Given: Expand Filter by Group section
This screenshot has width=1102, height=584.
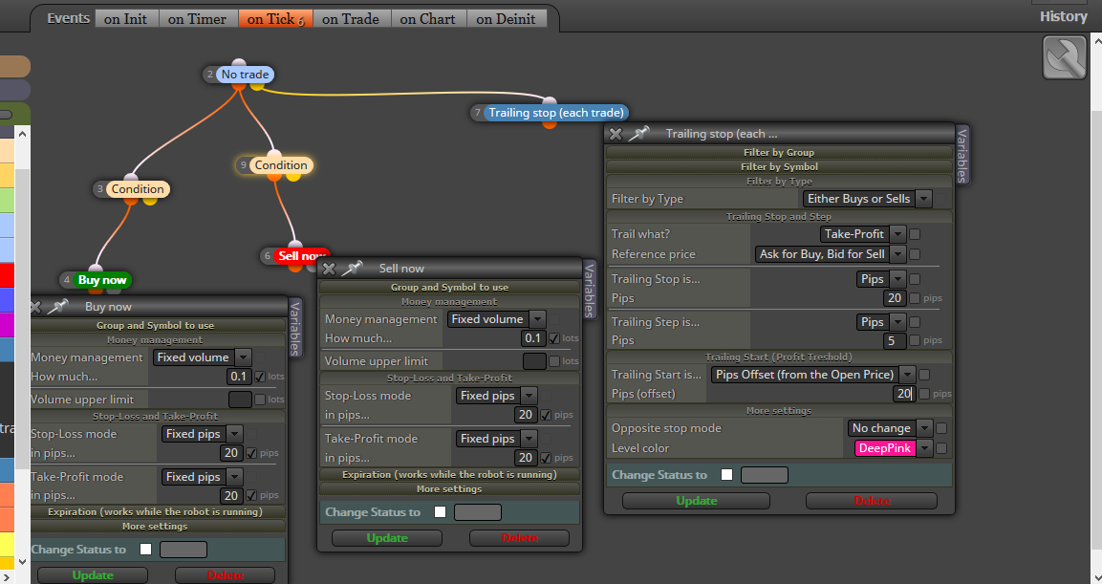Looking at the screenshot, I should (779, 153).
